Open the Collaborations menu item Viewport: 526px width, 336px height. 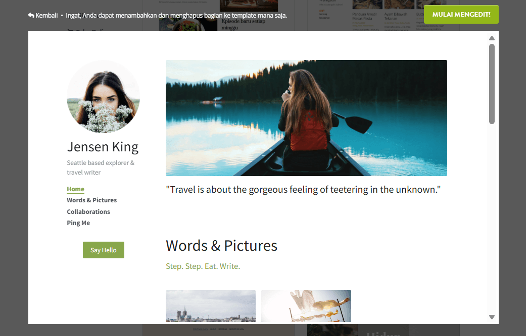pos(88,212)
